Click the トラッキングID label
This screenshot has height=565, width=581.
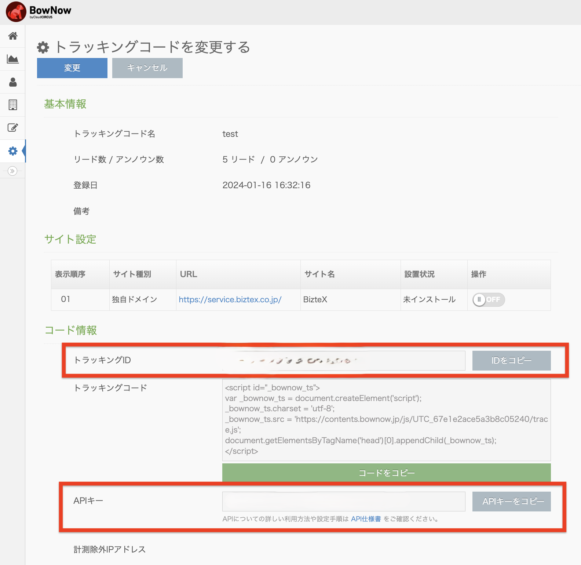[x=102, y=360]
